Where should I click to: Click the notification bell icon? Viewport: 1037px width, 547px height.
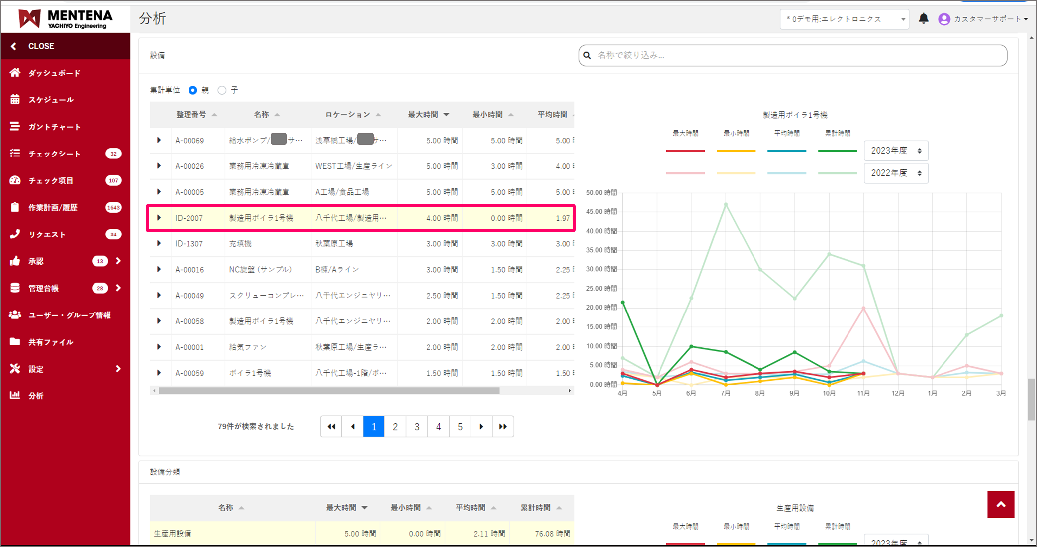tap(923, 19)
